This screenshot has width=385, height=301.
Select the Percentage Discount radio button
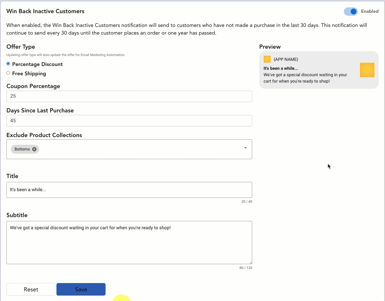8,64
